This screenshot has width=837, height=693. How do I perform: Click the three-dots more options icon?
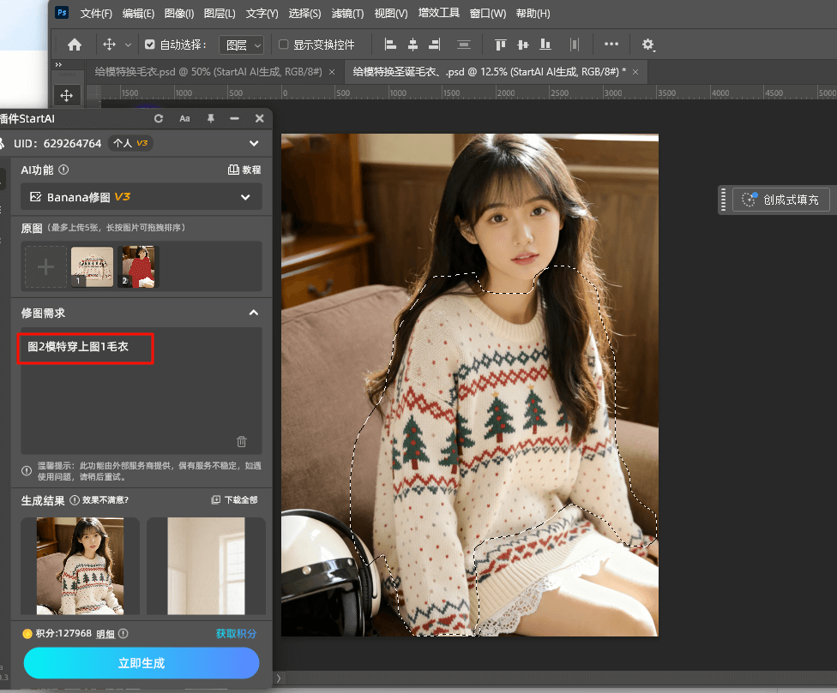611,45
